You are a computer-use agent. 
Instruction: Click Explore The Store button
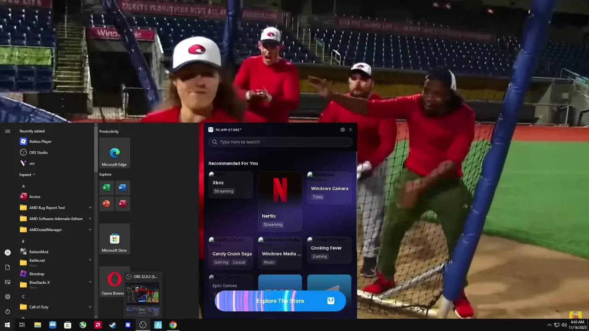(x=280, y=301)
